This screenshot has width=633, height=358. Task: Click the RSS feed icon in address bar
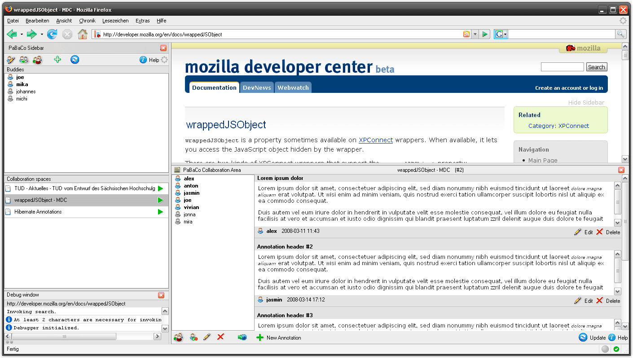466,34
